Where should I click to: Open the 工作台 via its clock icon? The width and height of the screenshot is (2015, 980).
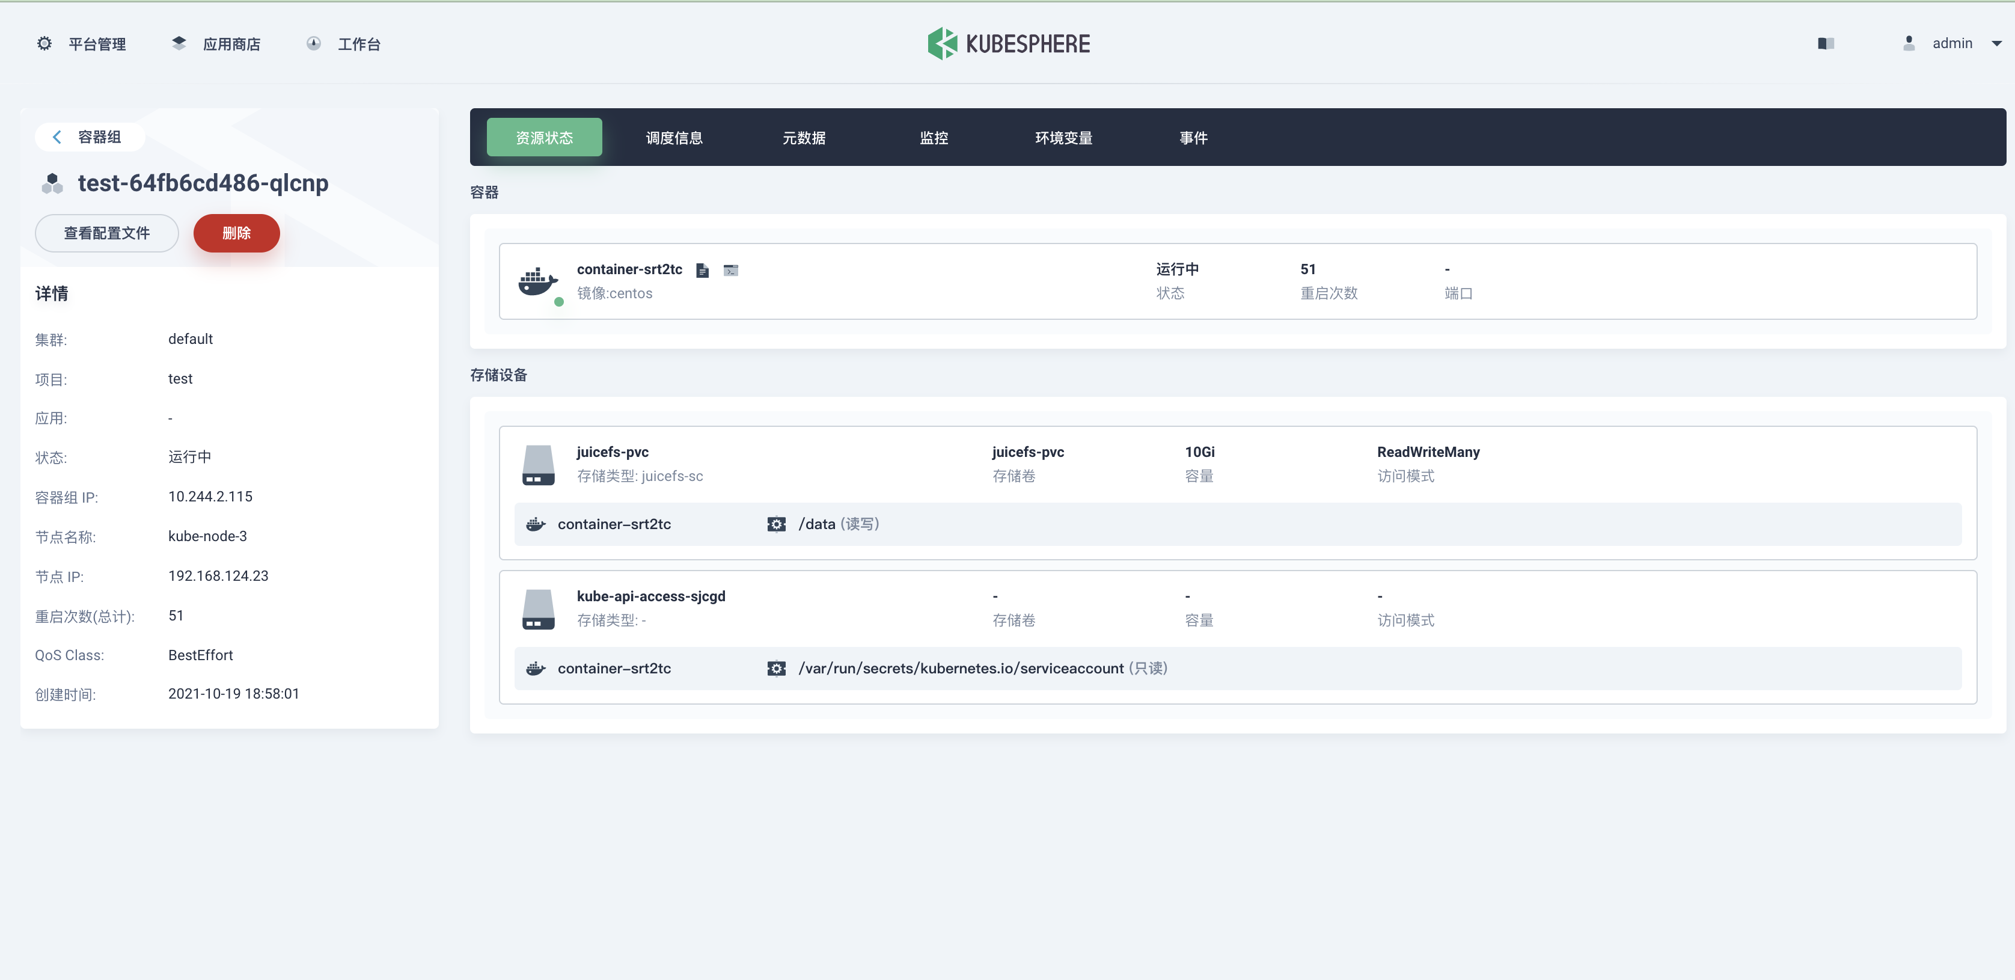click(x=314, y=43)
